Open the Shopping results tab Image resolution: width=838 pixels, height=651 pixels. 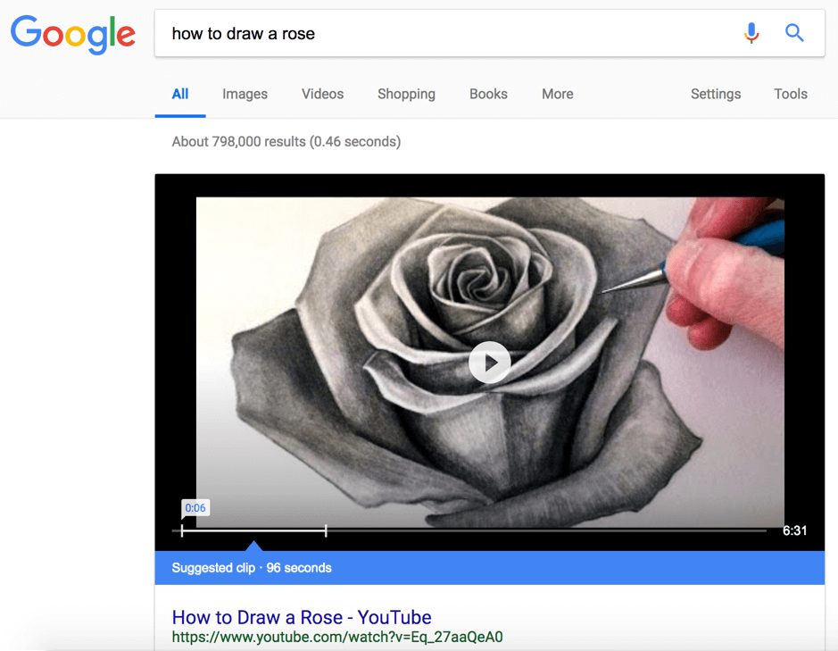pyautogui.click(x=406, y=94)
